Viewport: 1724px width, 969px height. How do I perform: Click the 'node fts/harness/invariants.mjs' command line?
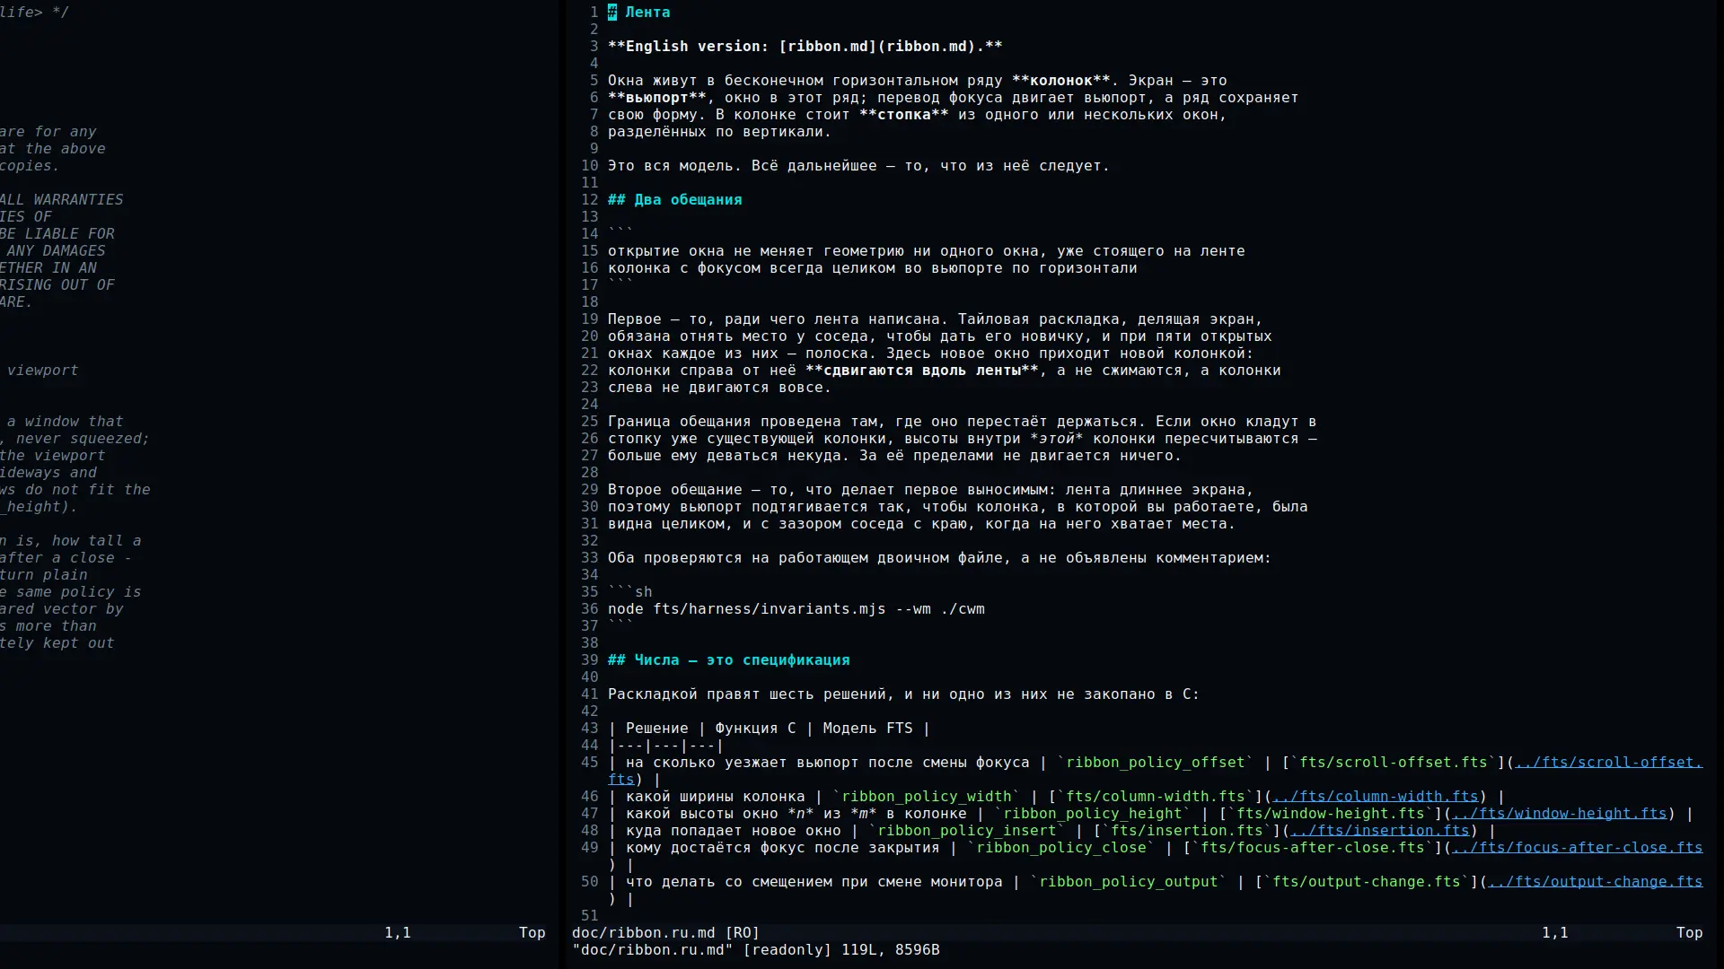796,609
